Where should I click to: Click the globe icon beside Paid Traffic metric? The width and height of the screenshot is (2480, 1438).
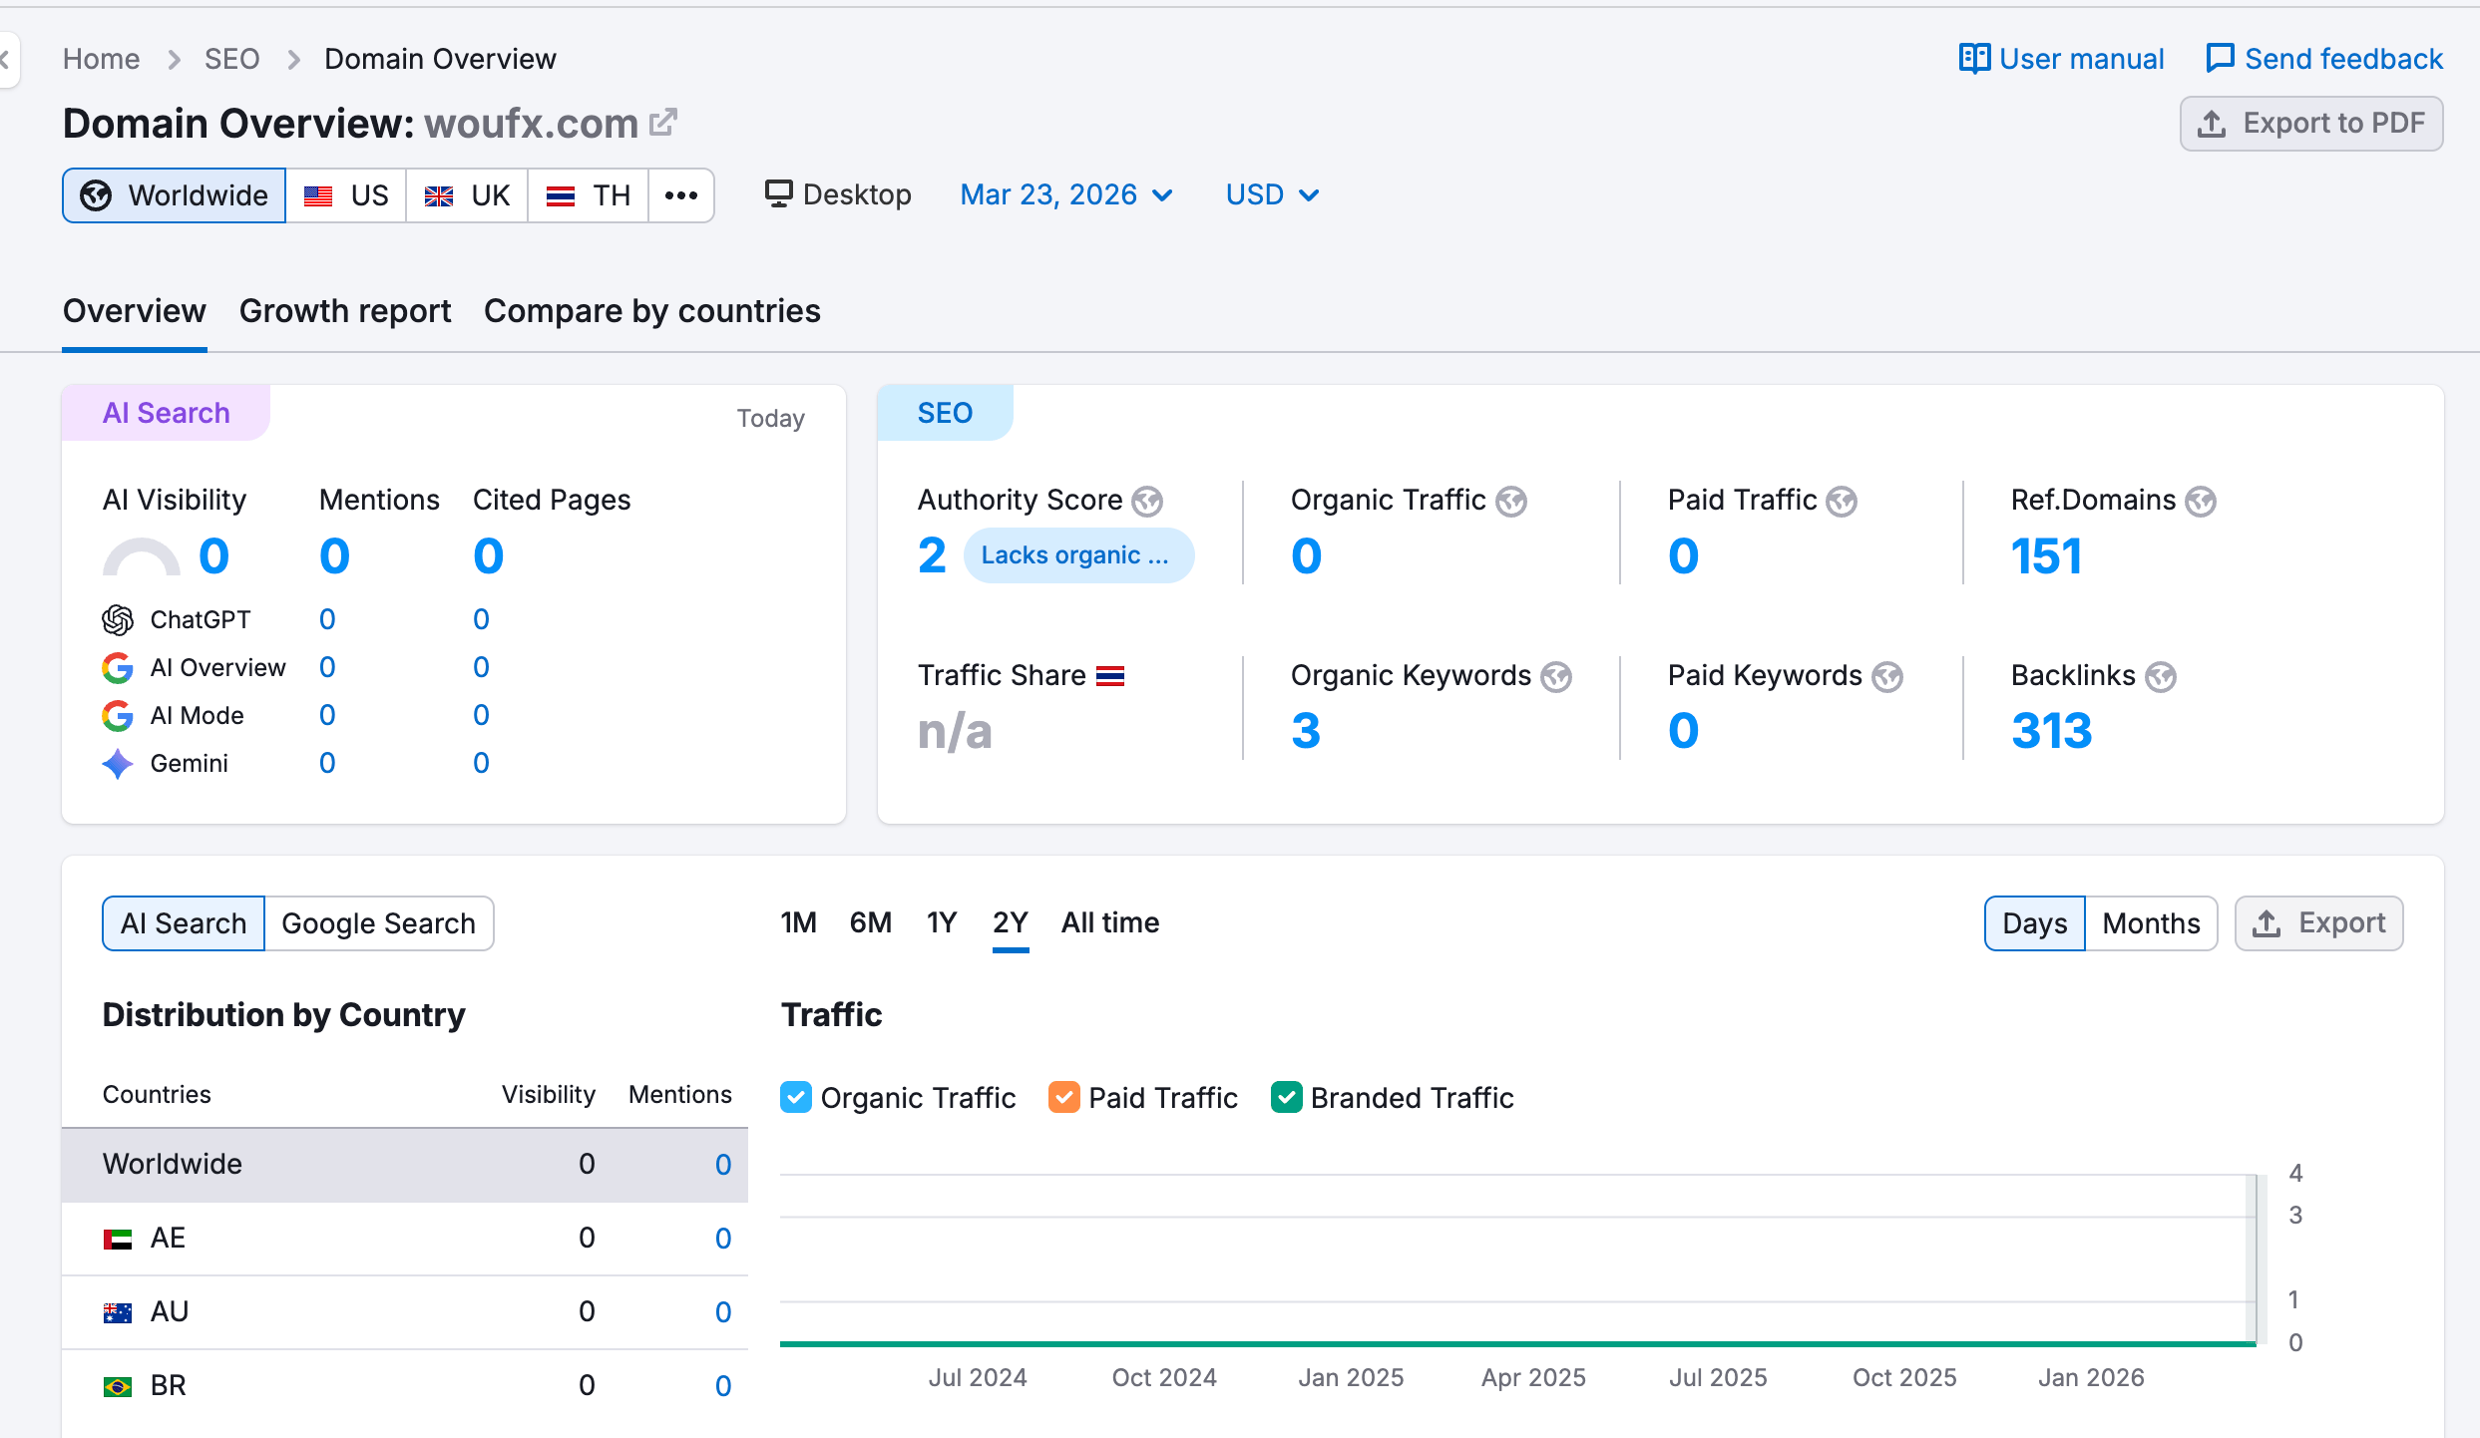click(1842, 501)
